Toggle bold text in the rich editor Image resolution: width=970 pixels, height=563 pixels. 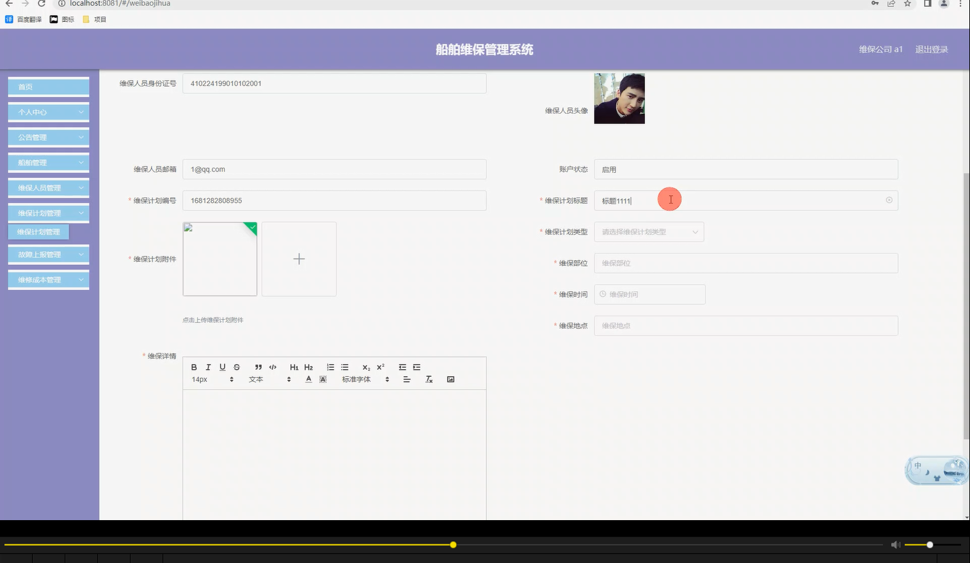coord(194,367)
